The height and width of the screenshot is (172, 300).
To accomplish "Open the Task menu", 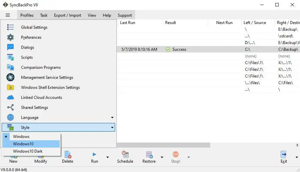I will 44,15.
